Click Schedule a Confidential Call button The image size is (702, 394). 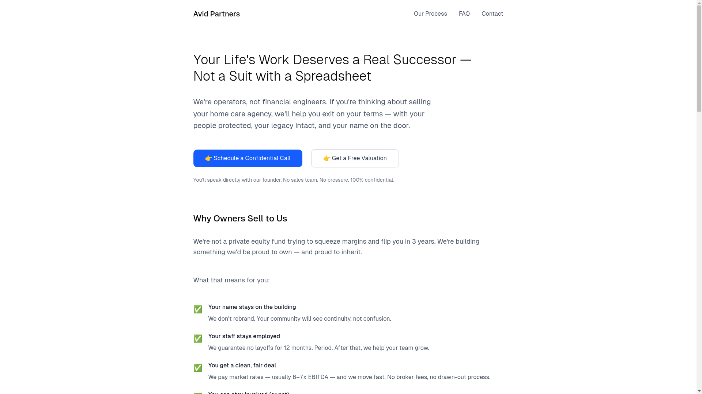pyautogui.click(x=248, y=158)
